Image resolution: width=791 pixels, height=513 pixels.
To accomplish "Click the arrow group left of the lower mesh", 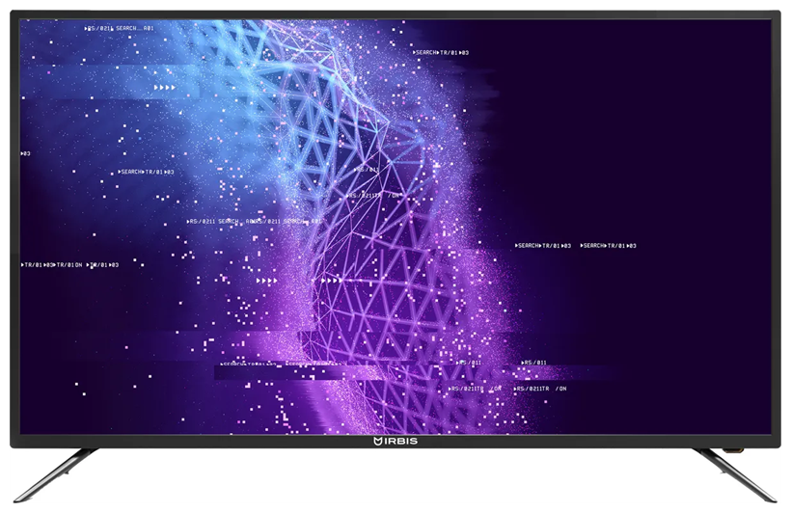I will pyautogui.click(x=267, y=280).
